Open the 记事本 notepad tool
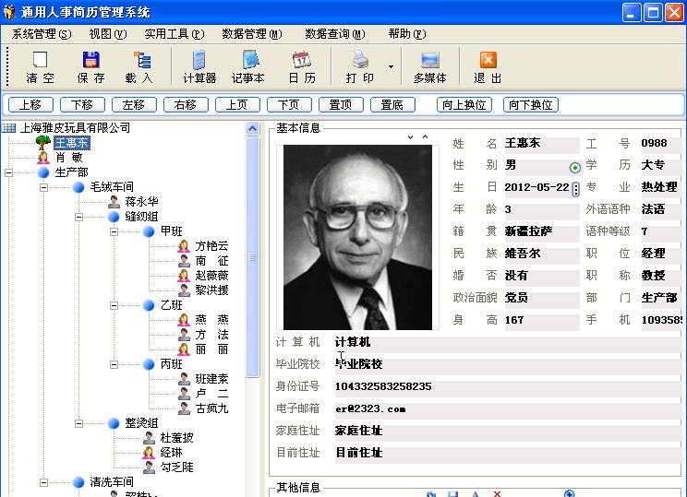This screenshot has width=687, height=497. tap(249, 60)
